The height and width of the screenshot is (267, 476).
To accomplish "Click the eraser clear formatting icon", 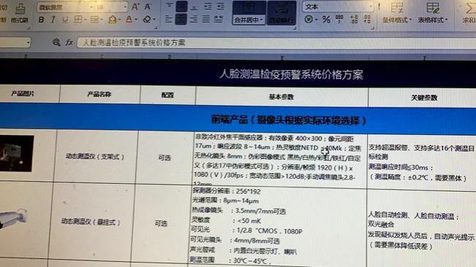I will tap(147, 20).
